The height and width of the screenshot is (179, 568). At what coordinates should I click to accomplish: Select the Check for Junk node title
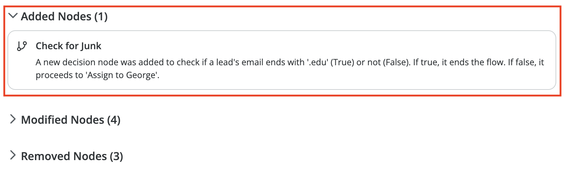tap(68, 46)
